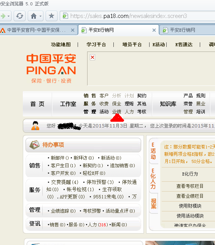
Task: Open 95511来电 (0) service item
Action: 108,197
